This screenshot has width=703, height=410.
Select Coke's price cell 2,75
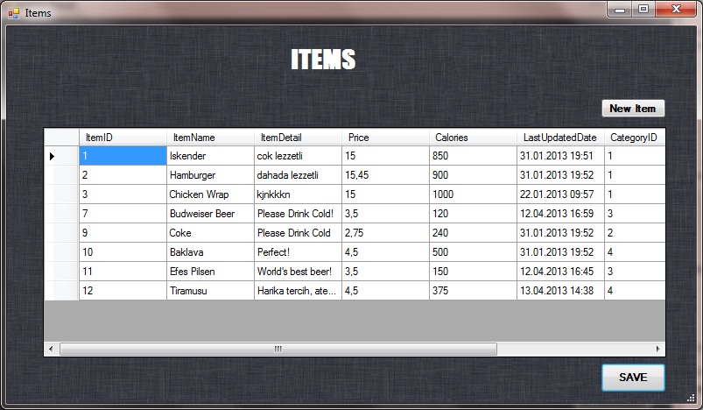click(385, 233)
